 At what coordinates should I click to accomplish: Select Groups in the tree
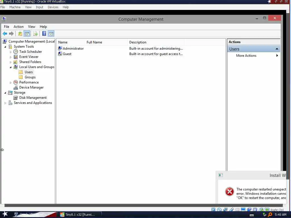[30, 77]
